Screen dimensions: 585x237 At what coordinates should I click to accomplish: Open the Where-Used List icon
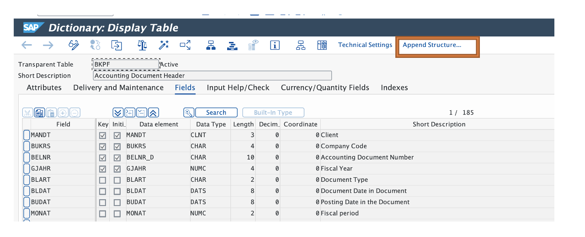(185, 45)
